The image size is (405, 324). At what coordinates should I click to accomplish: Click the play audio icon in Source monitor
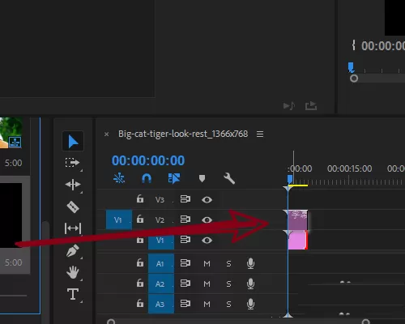pos(289,105)
